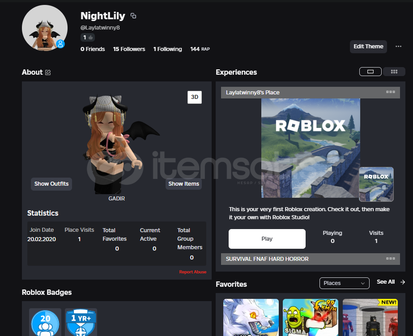The width and height of the screenshot is (413, 336).
Task: Switch Experiences to slideshow view
Action: pos(370,72)
